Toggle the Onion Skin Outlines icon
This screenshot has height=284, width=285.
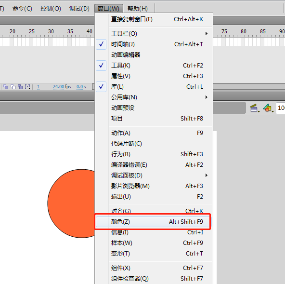(x=13, y=87)
